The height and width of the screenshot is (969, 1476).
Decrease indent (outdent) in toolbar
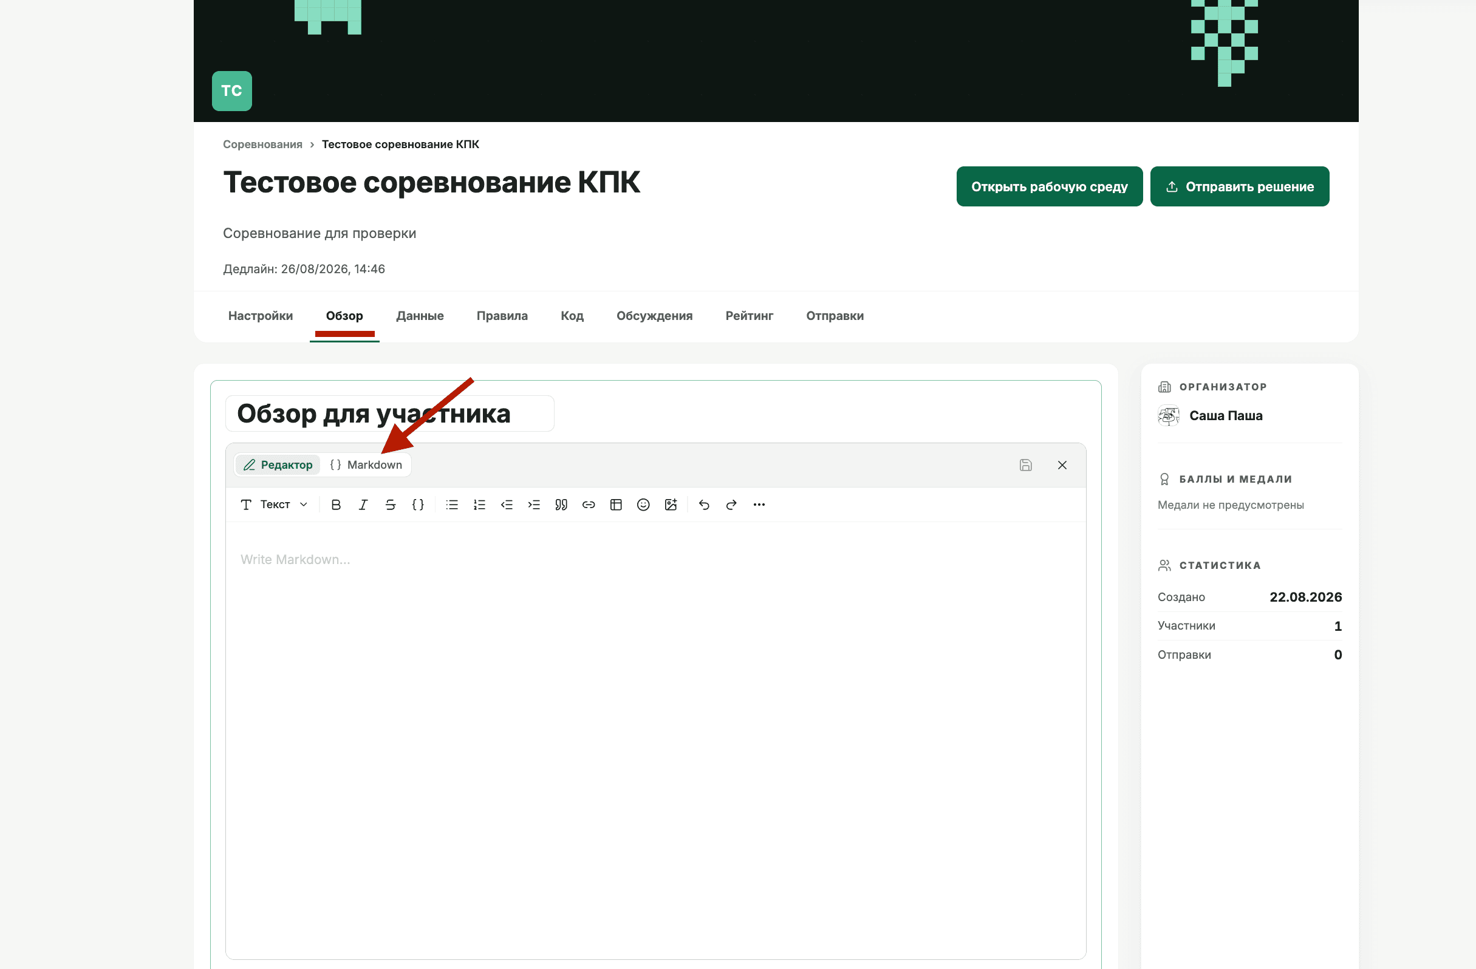point(507,505)
